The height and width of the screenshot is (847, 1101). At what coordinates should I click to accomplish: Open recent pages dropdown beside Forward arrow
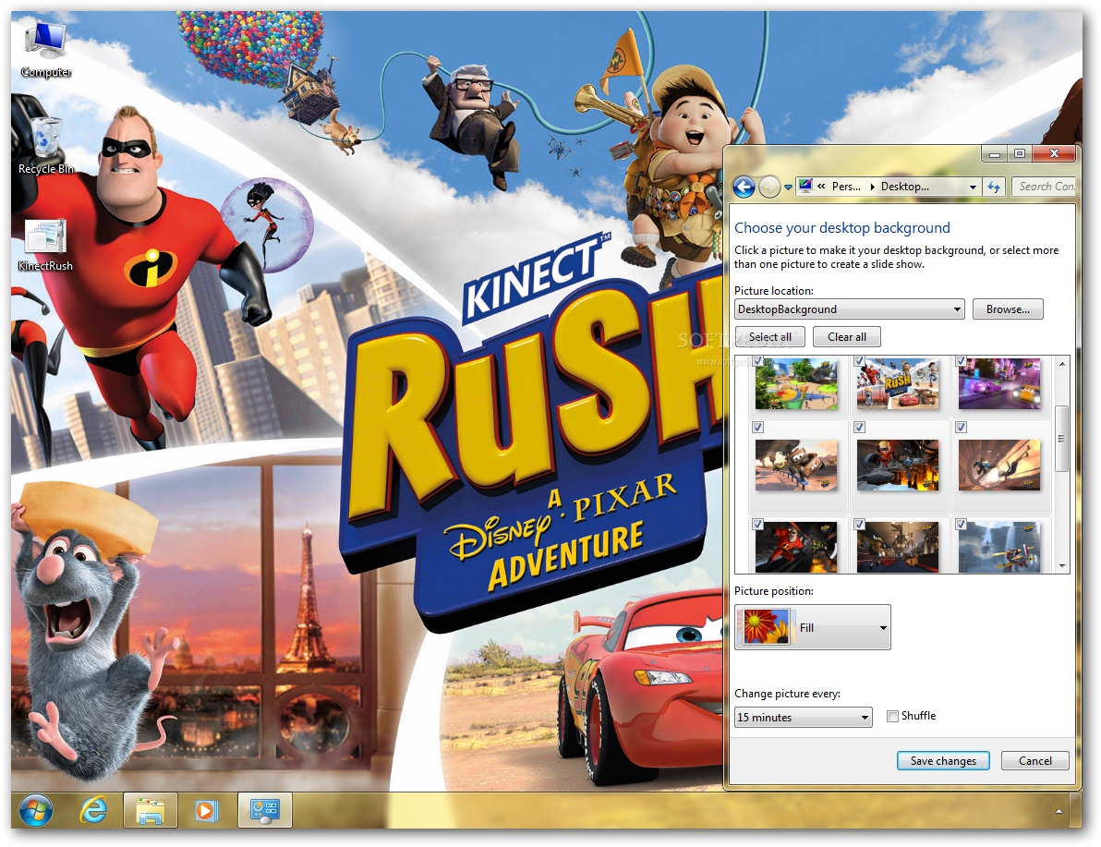tap(788, 188)
